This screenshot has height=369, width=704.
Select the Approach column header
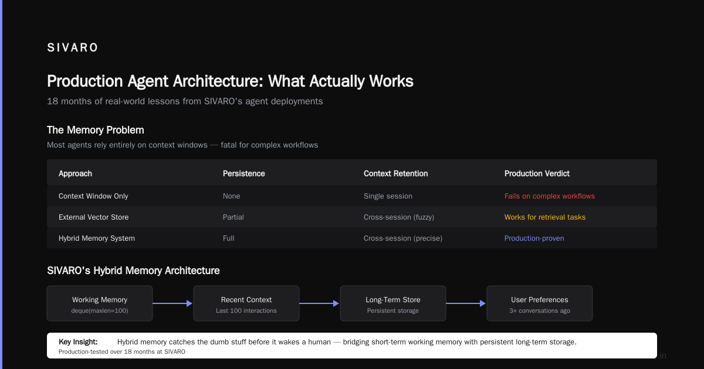click(75, 173)
